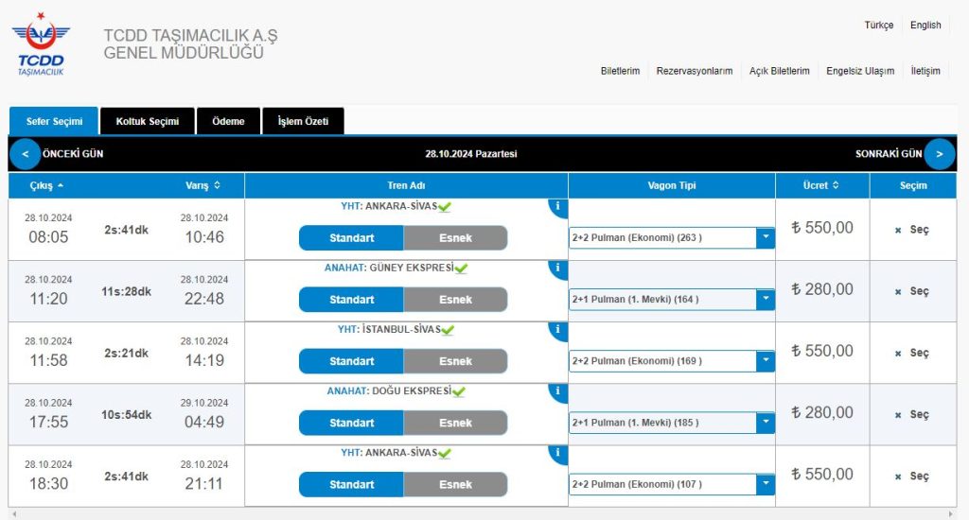This screenshot has width=969, height=520.
Task: Switch to the Koltuk Seçimi tab
Action: coord(147,121)
